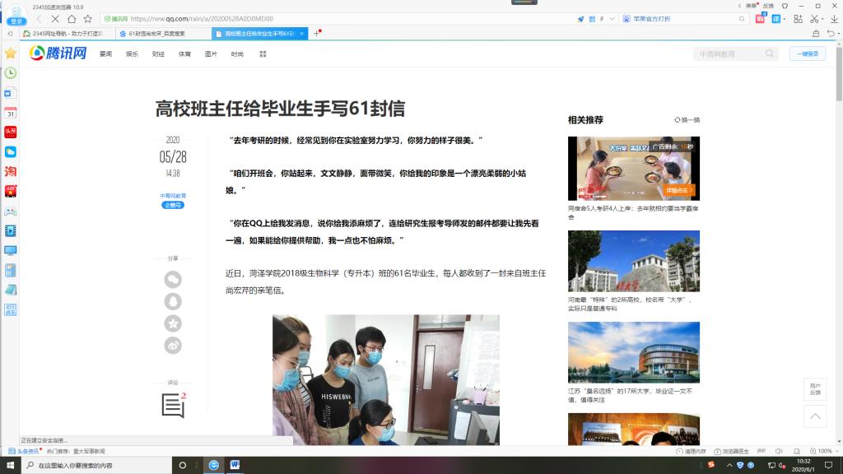Open the comments icon under 评论
Screen dimensions: 843x474
(173, 405)
